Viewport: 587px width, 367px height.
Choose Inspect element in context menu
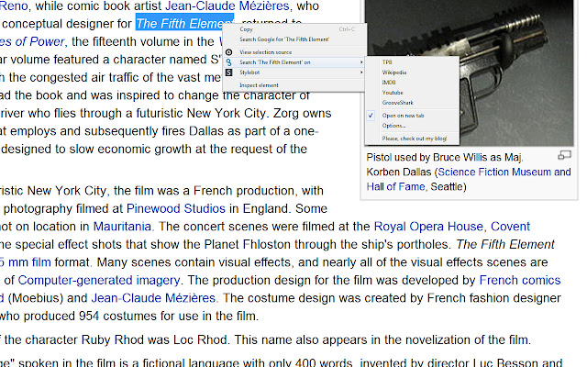(x=259, y=85)
